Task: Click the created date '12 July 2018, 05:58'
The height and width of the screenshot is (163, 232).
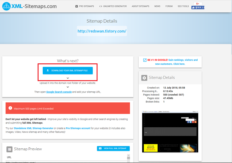Action: [x=174, y=88]
